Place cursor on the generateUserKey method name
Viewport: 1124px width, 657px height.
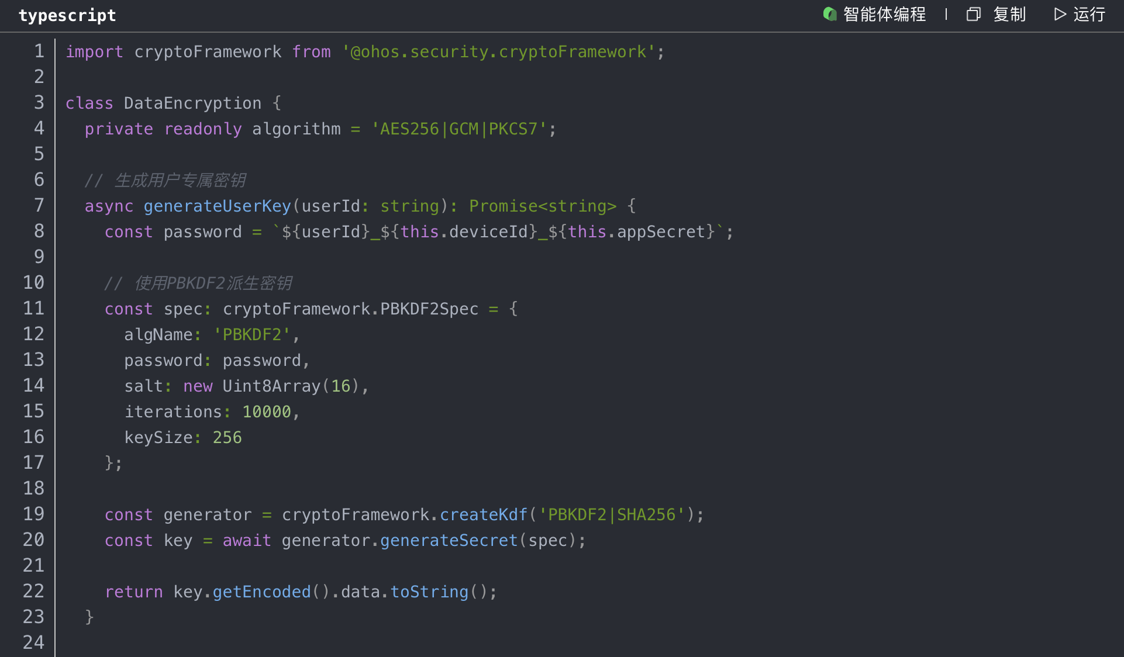pyautogui.click(x=217, y=206)
